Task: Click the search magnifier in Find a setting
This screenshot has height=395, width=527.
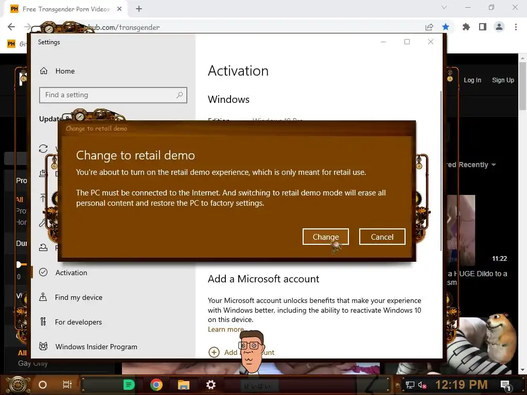Action: (180, 95)
